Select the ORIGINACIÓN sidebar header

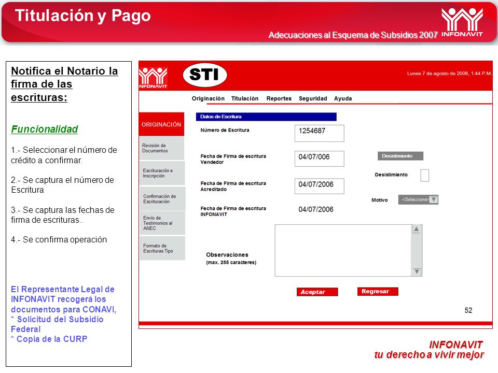coord(161,124)
